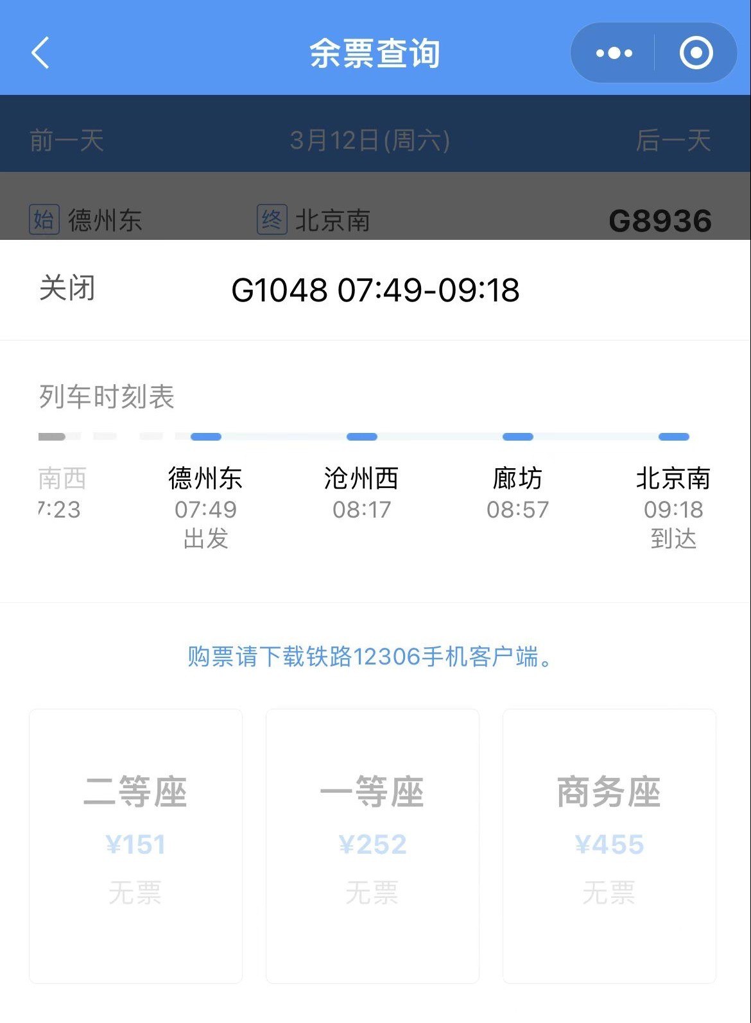Choose the 二等座 ¥151 seat card
The image size is (751, 1023).
(135, 845)
